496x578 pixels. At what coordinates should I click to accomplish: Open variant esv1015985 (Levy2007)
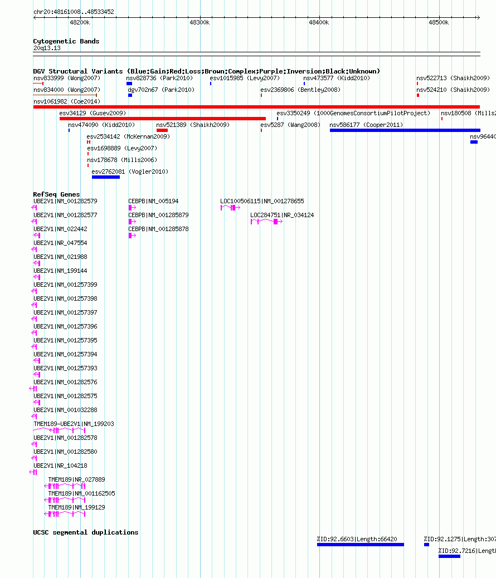[x=245, y=78]
